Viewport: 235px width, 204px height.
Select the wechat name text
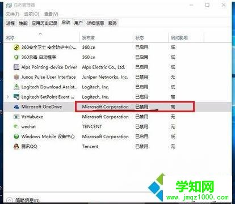[28, 126]
